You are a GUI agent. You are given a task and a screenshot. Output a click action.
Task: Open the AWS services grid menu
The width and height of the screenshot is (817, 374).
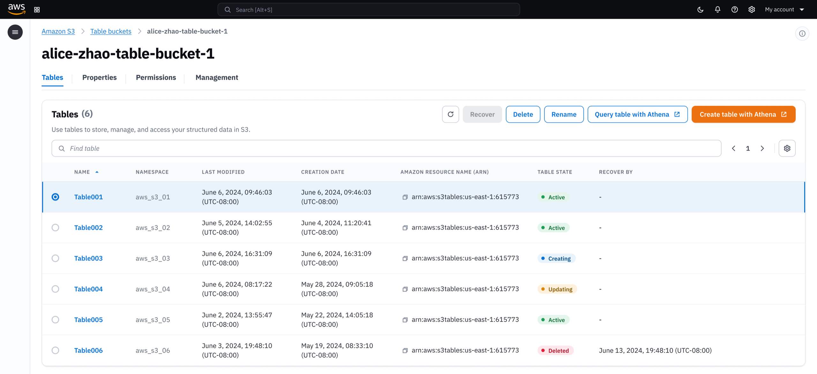(x=37, y=10)
